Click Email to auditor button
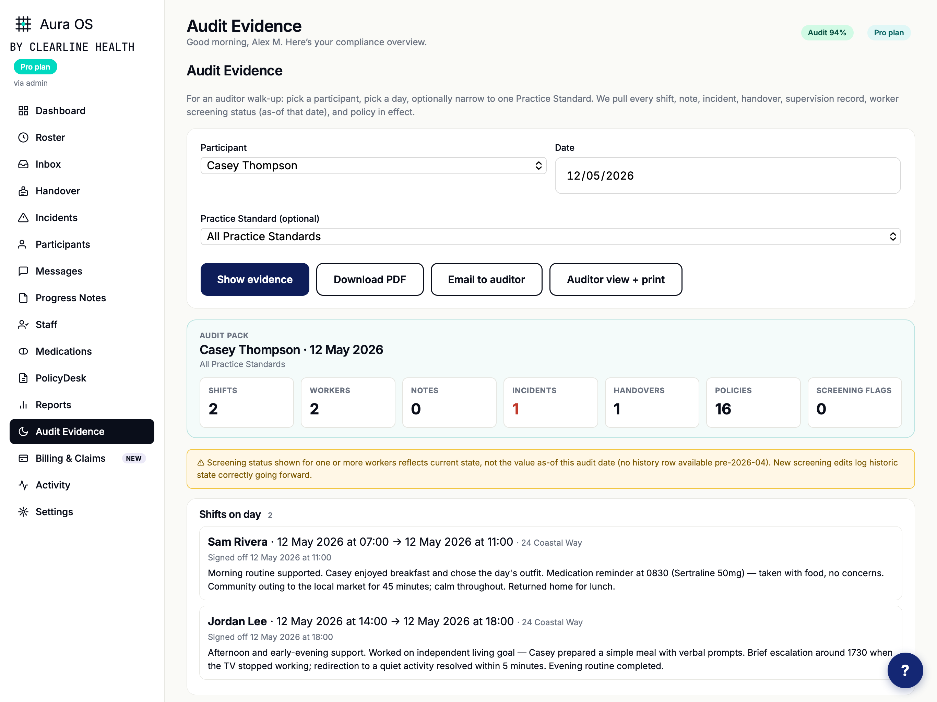This screenshot has width=937, height=702. pyautogui.click(x=486, y=279)
